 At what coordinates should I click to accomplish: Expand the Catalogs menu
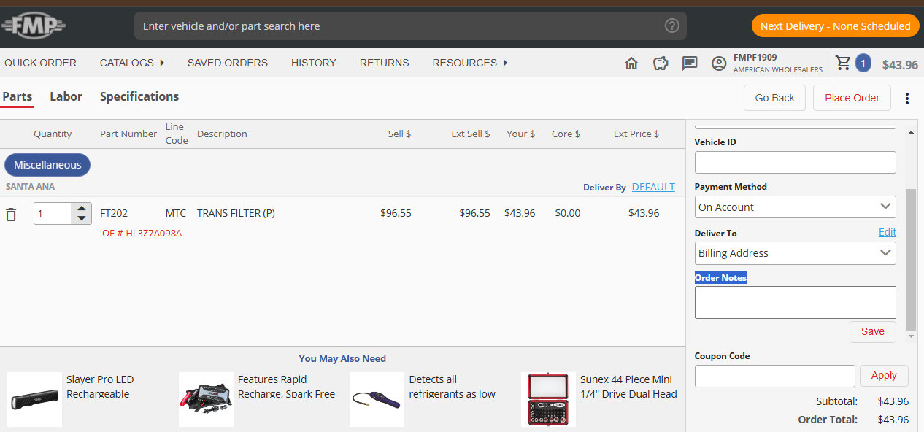[x=132, y=63]
